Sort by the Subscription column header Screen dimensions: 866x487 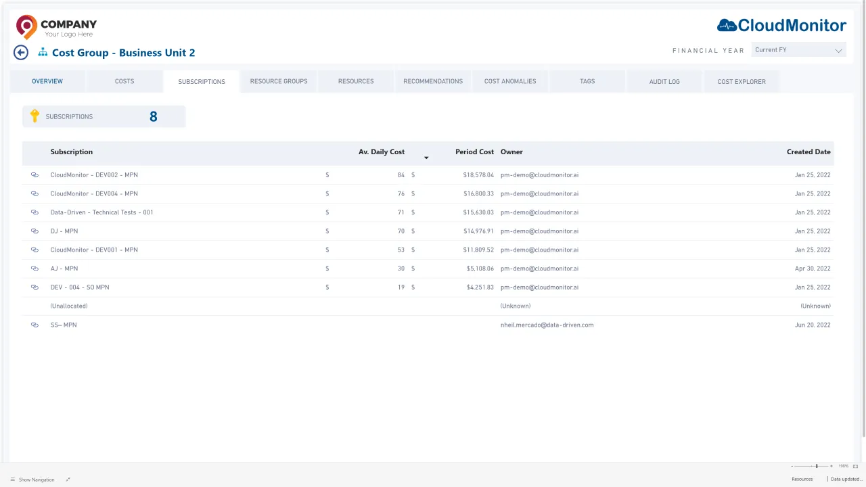point(72,152)
